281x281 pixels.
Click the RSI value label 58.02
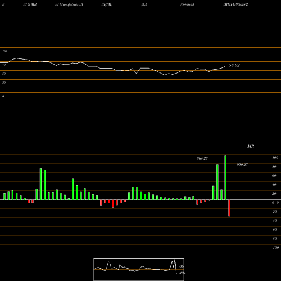pos(234,65)
